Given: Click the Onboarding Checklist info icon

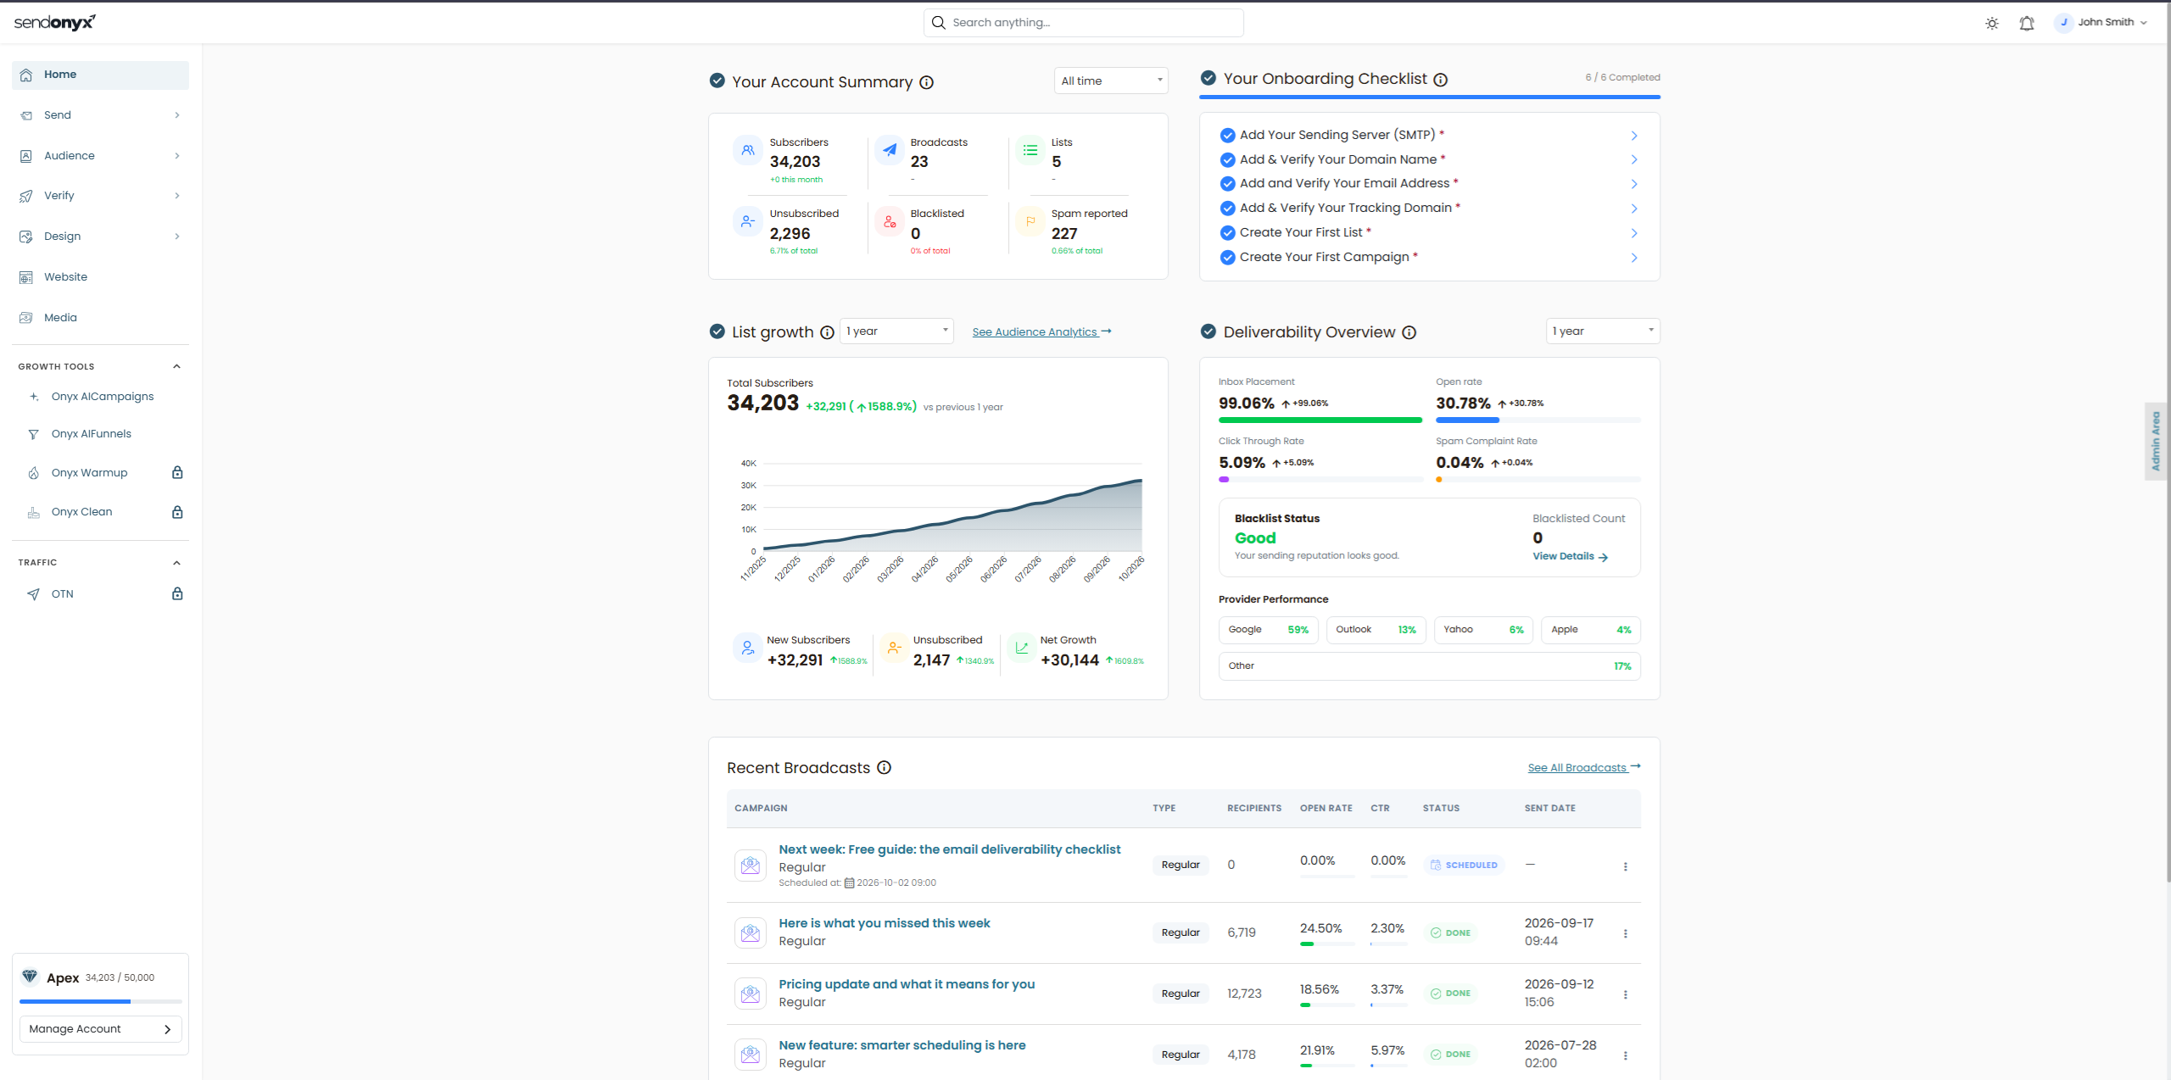Looking at the screenshot, I should [1441, 80].
